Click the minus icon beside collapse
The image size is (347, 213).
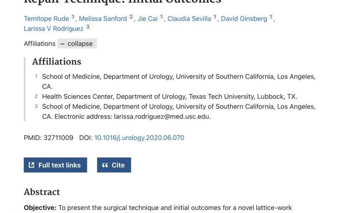63,44
